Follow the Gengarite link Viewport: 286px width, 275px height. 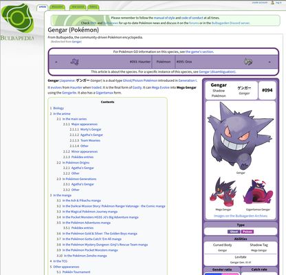(x=69, y=93)
